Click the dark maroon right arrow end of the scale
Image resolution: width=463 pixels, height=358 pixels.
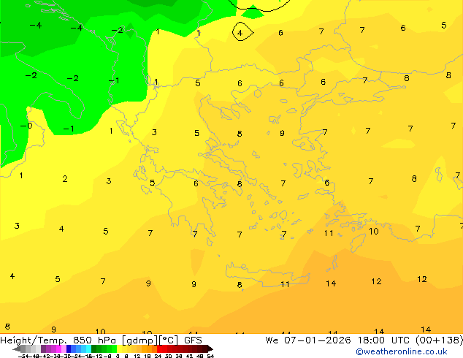coord(210,349)
